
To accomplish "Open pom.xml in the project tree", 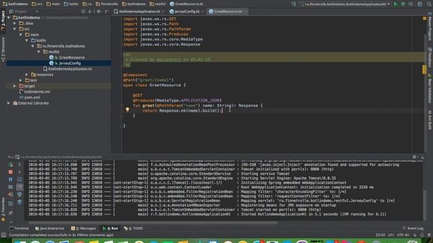I will (x=29, y=97).
